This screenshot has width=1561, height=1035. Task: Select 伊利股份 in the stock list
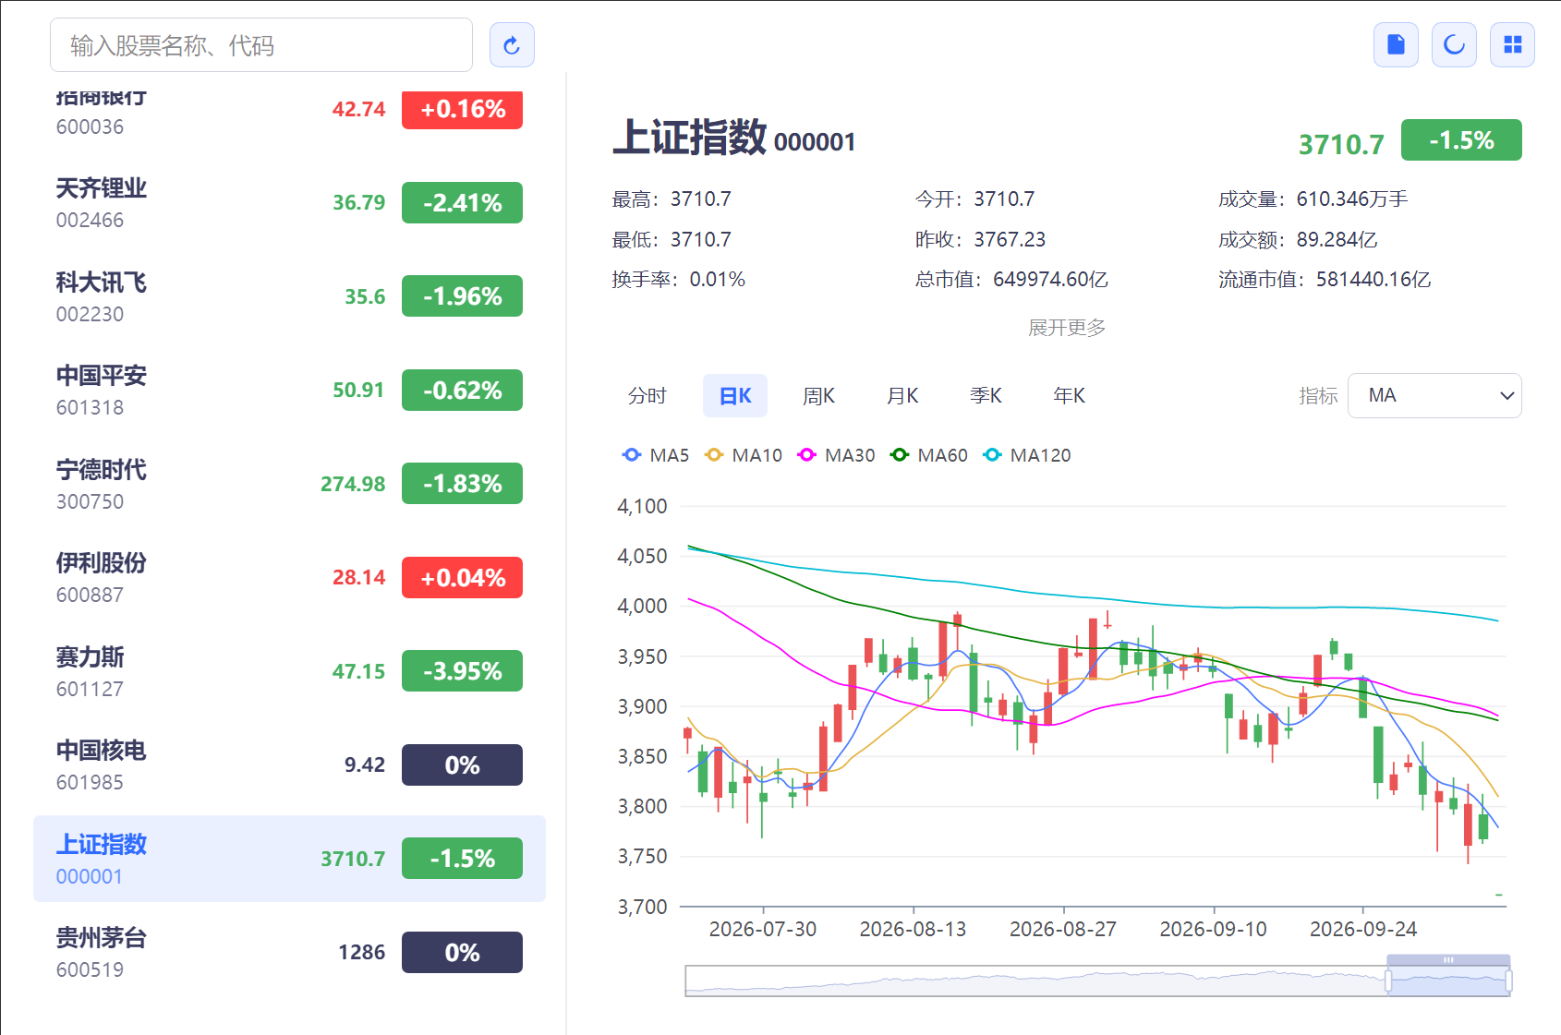point(289,578)
